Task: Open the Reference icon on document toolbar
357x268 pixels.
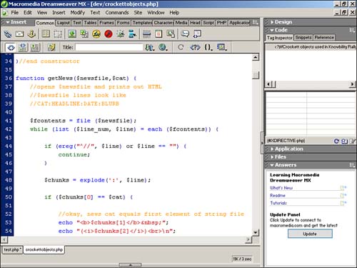Action: pyautogui.click(x=195, y=47)
